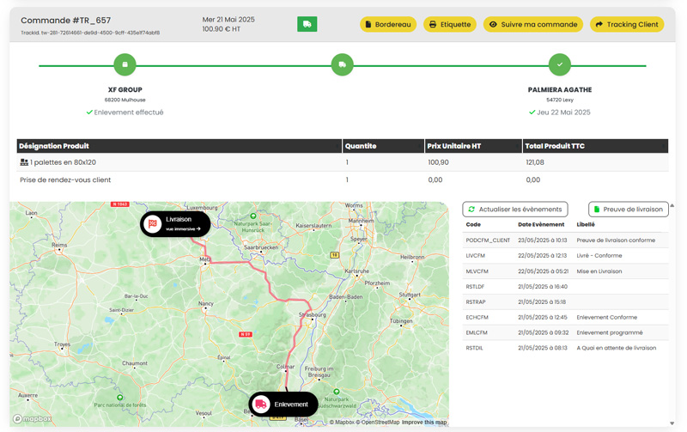The height and width of the screenshot is (432, 687).
Task: Click the Commande #TR_657 title
Action: 66,20
